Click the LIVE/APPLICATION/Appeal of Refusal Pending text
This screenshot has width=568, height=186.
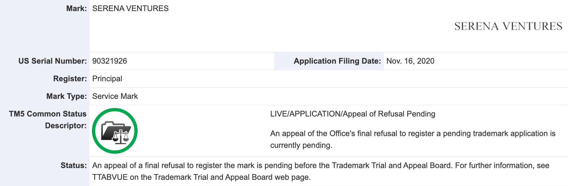coord(353,114)
